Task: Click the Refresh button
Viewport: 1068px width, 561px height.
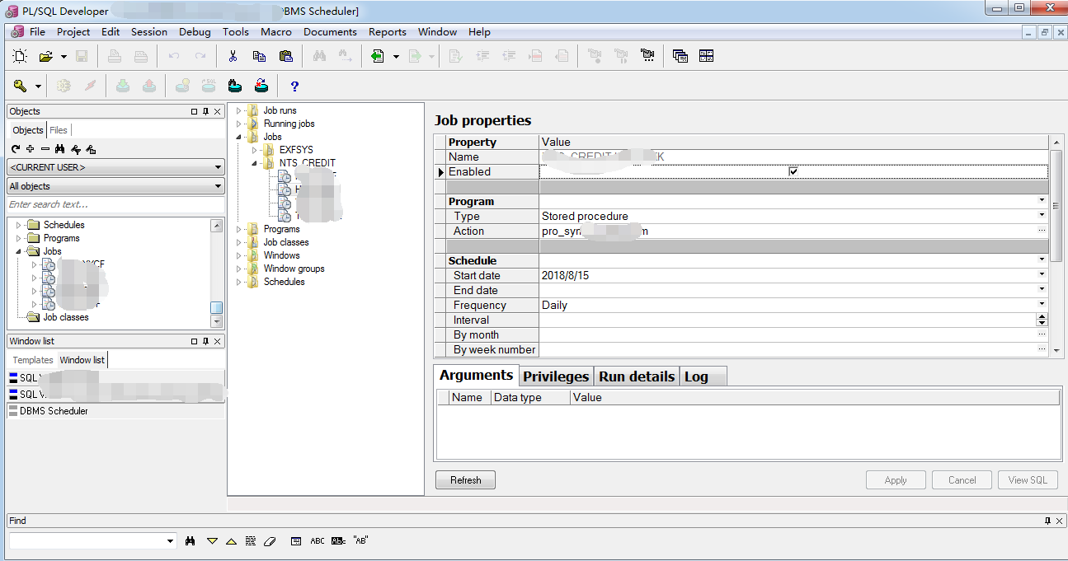Action: [x=465, y=480]
